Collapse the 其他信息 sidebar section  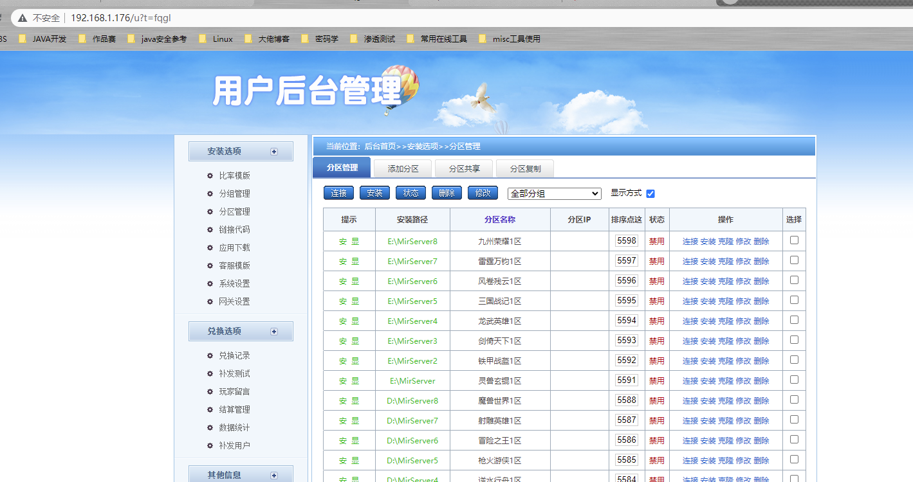click(274, 476)
